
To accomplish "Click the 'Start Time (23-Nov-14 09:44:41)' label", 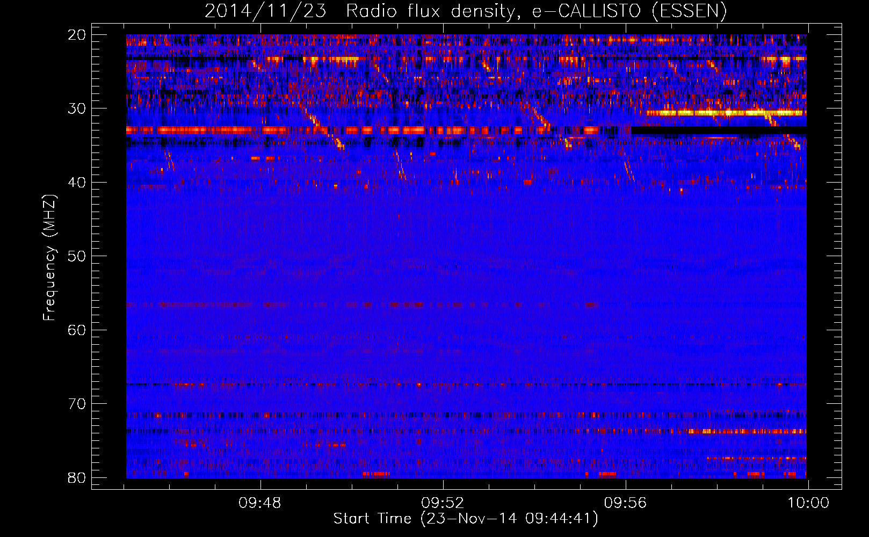I will pyautogui.click(x=466, y=519).
